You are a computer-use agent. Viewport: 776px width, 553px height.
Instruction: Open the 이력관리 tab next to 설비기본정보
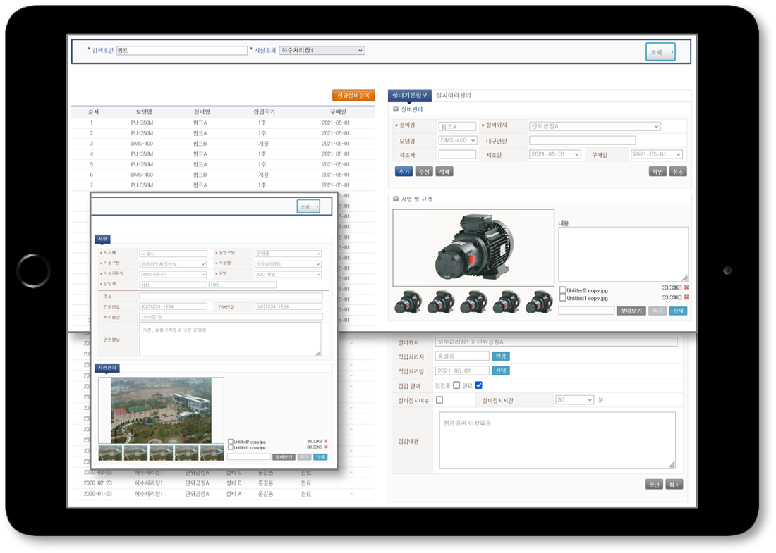453,95
